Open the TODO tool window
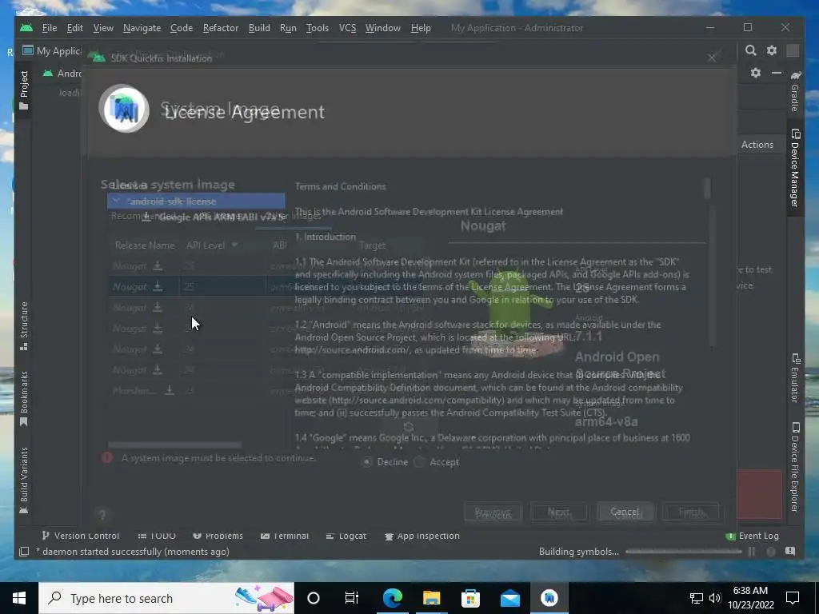The width and height of the screenshot is (819, 614). click(x=157, y=536)
